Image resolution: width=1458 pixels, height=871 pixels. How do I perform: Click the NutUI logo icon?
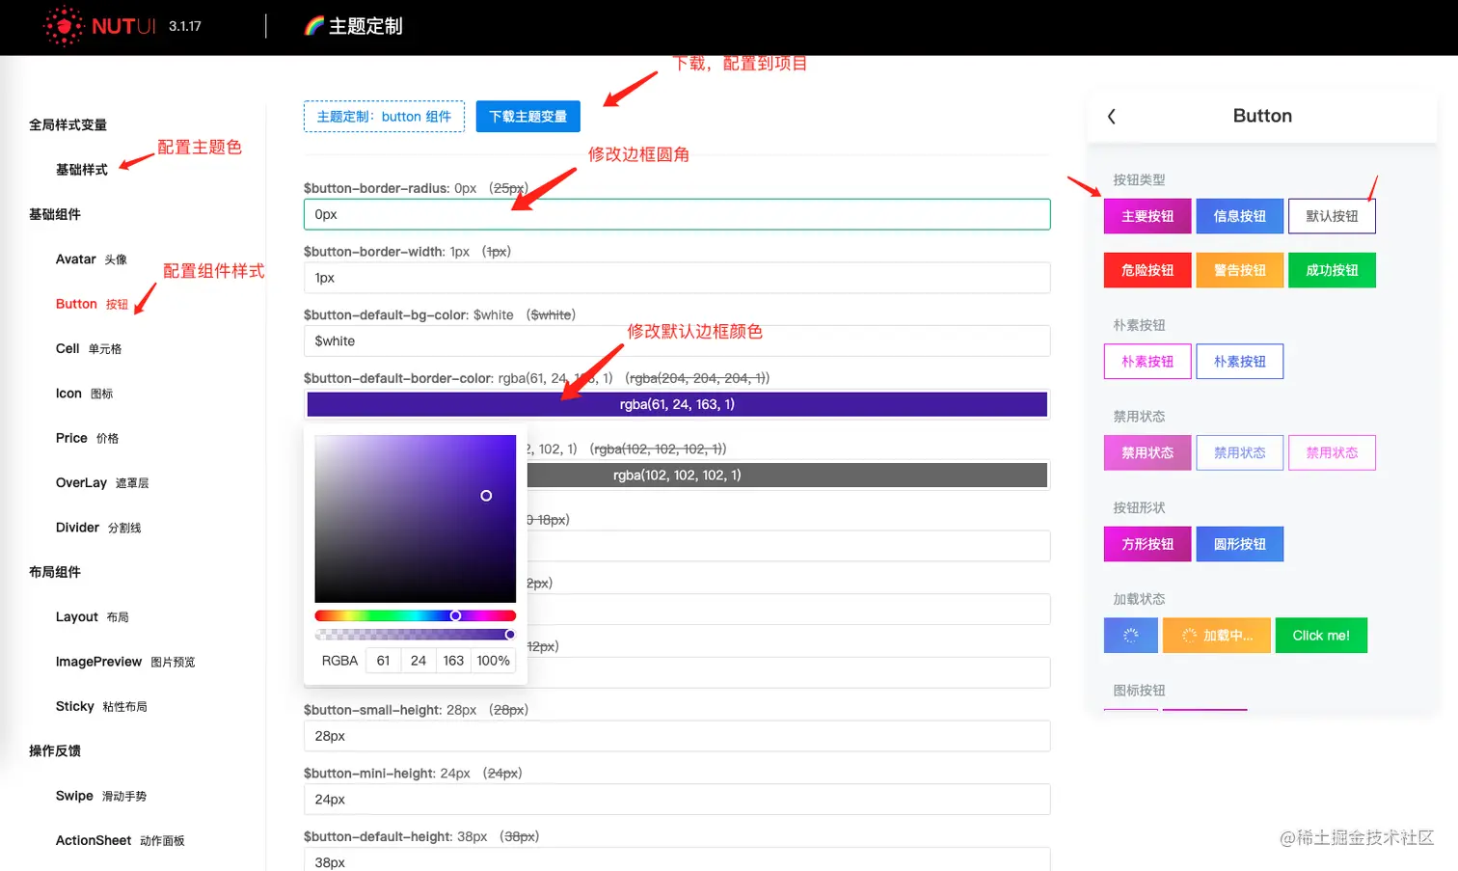(64, 26)
